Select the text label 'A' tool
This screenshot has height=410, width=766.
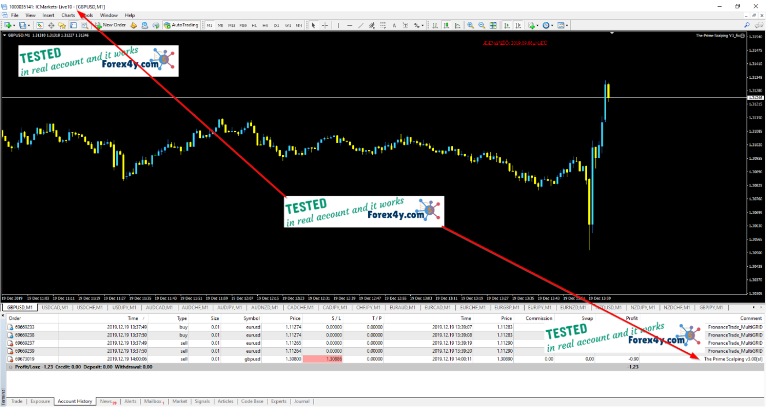pos(394,25)
